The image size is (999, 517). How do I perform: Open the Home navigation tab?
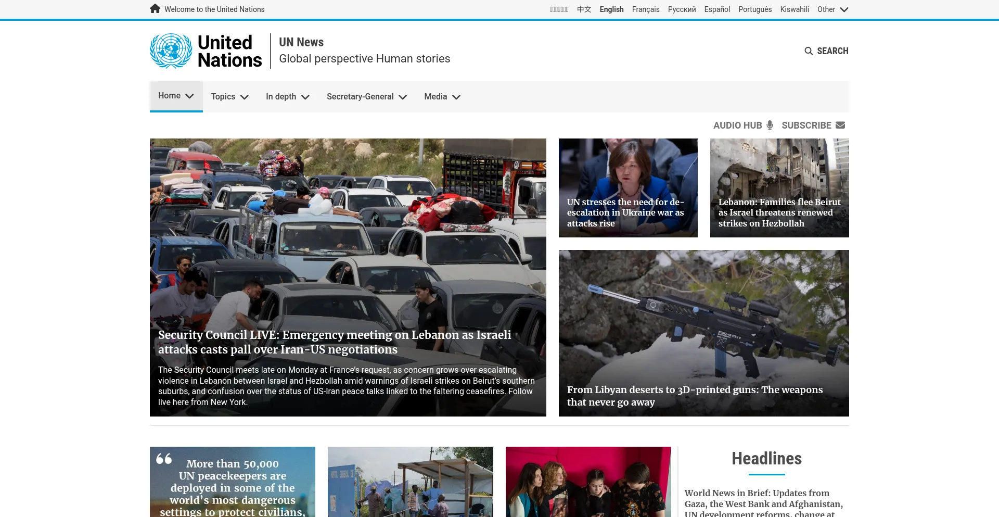(x=176, y=96)
